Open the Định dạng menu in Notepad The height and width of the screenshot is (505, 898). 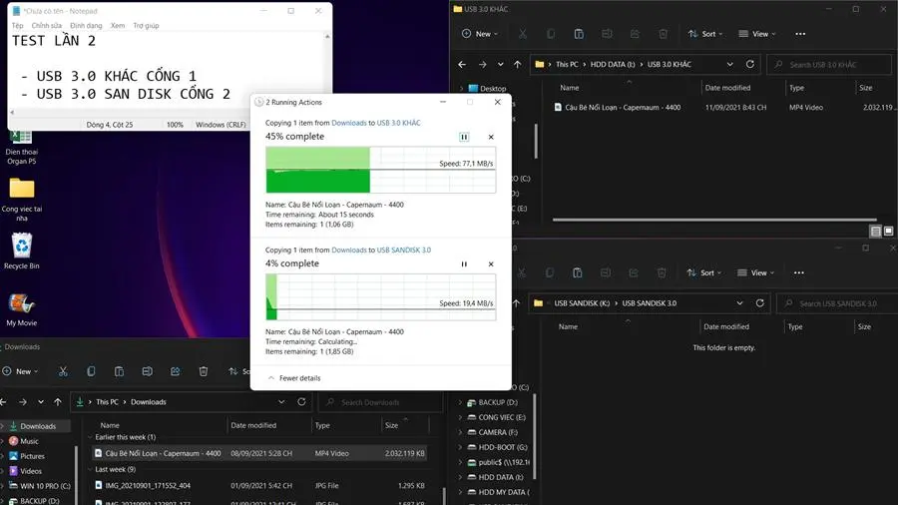click(x=86, y=26)
